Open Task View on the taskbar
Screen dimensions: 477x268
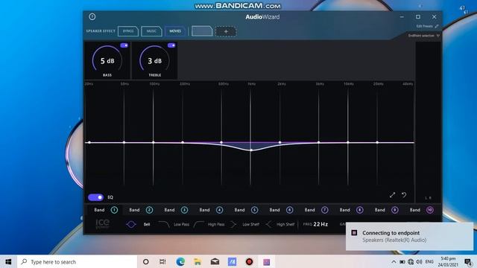click(x=162, y=261)
